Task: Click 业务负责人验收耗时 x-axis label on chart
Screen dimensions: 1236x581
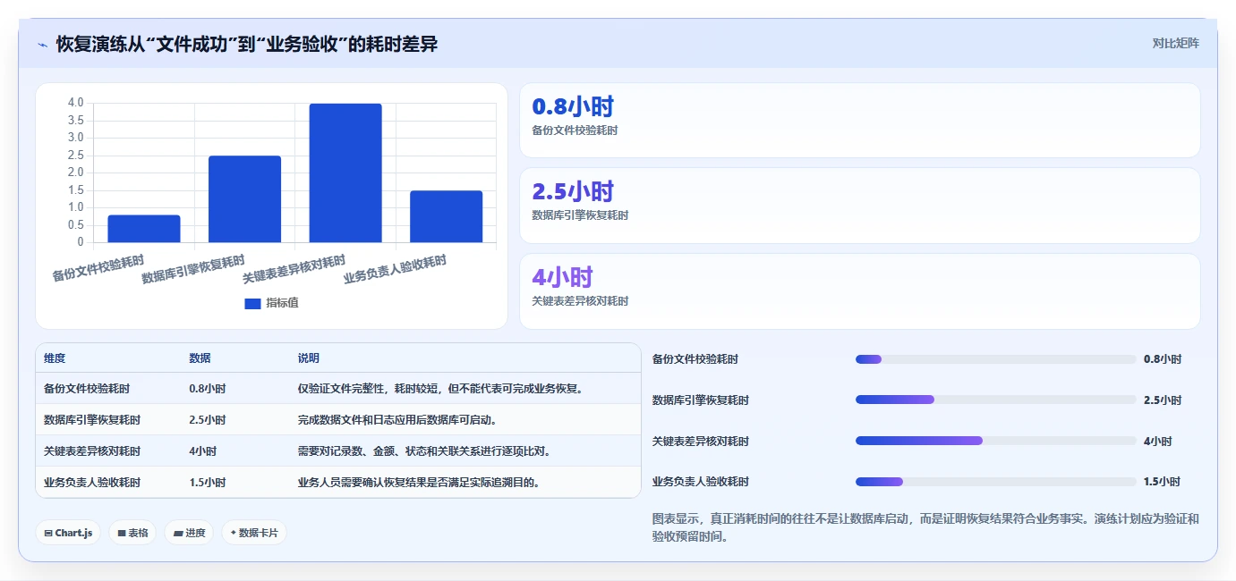Action: click(396, 270)
